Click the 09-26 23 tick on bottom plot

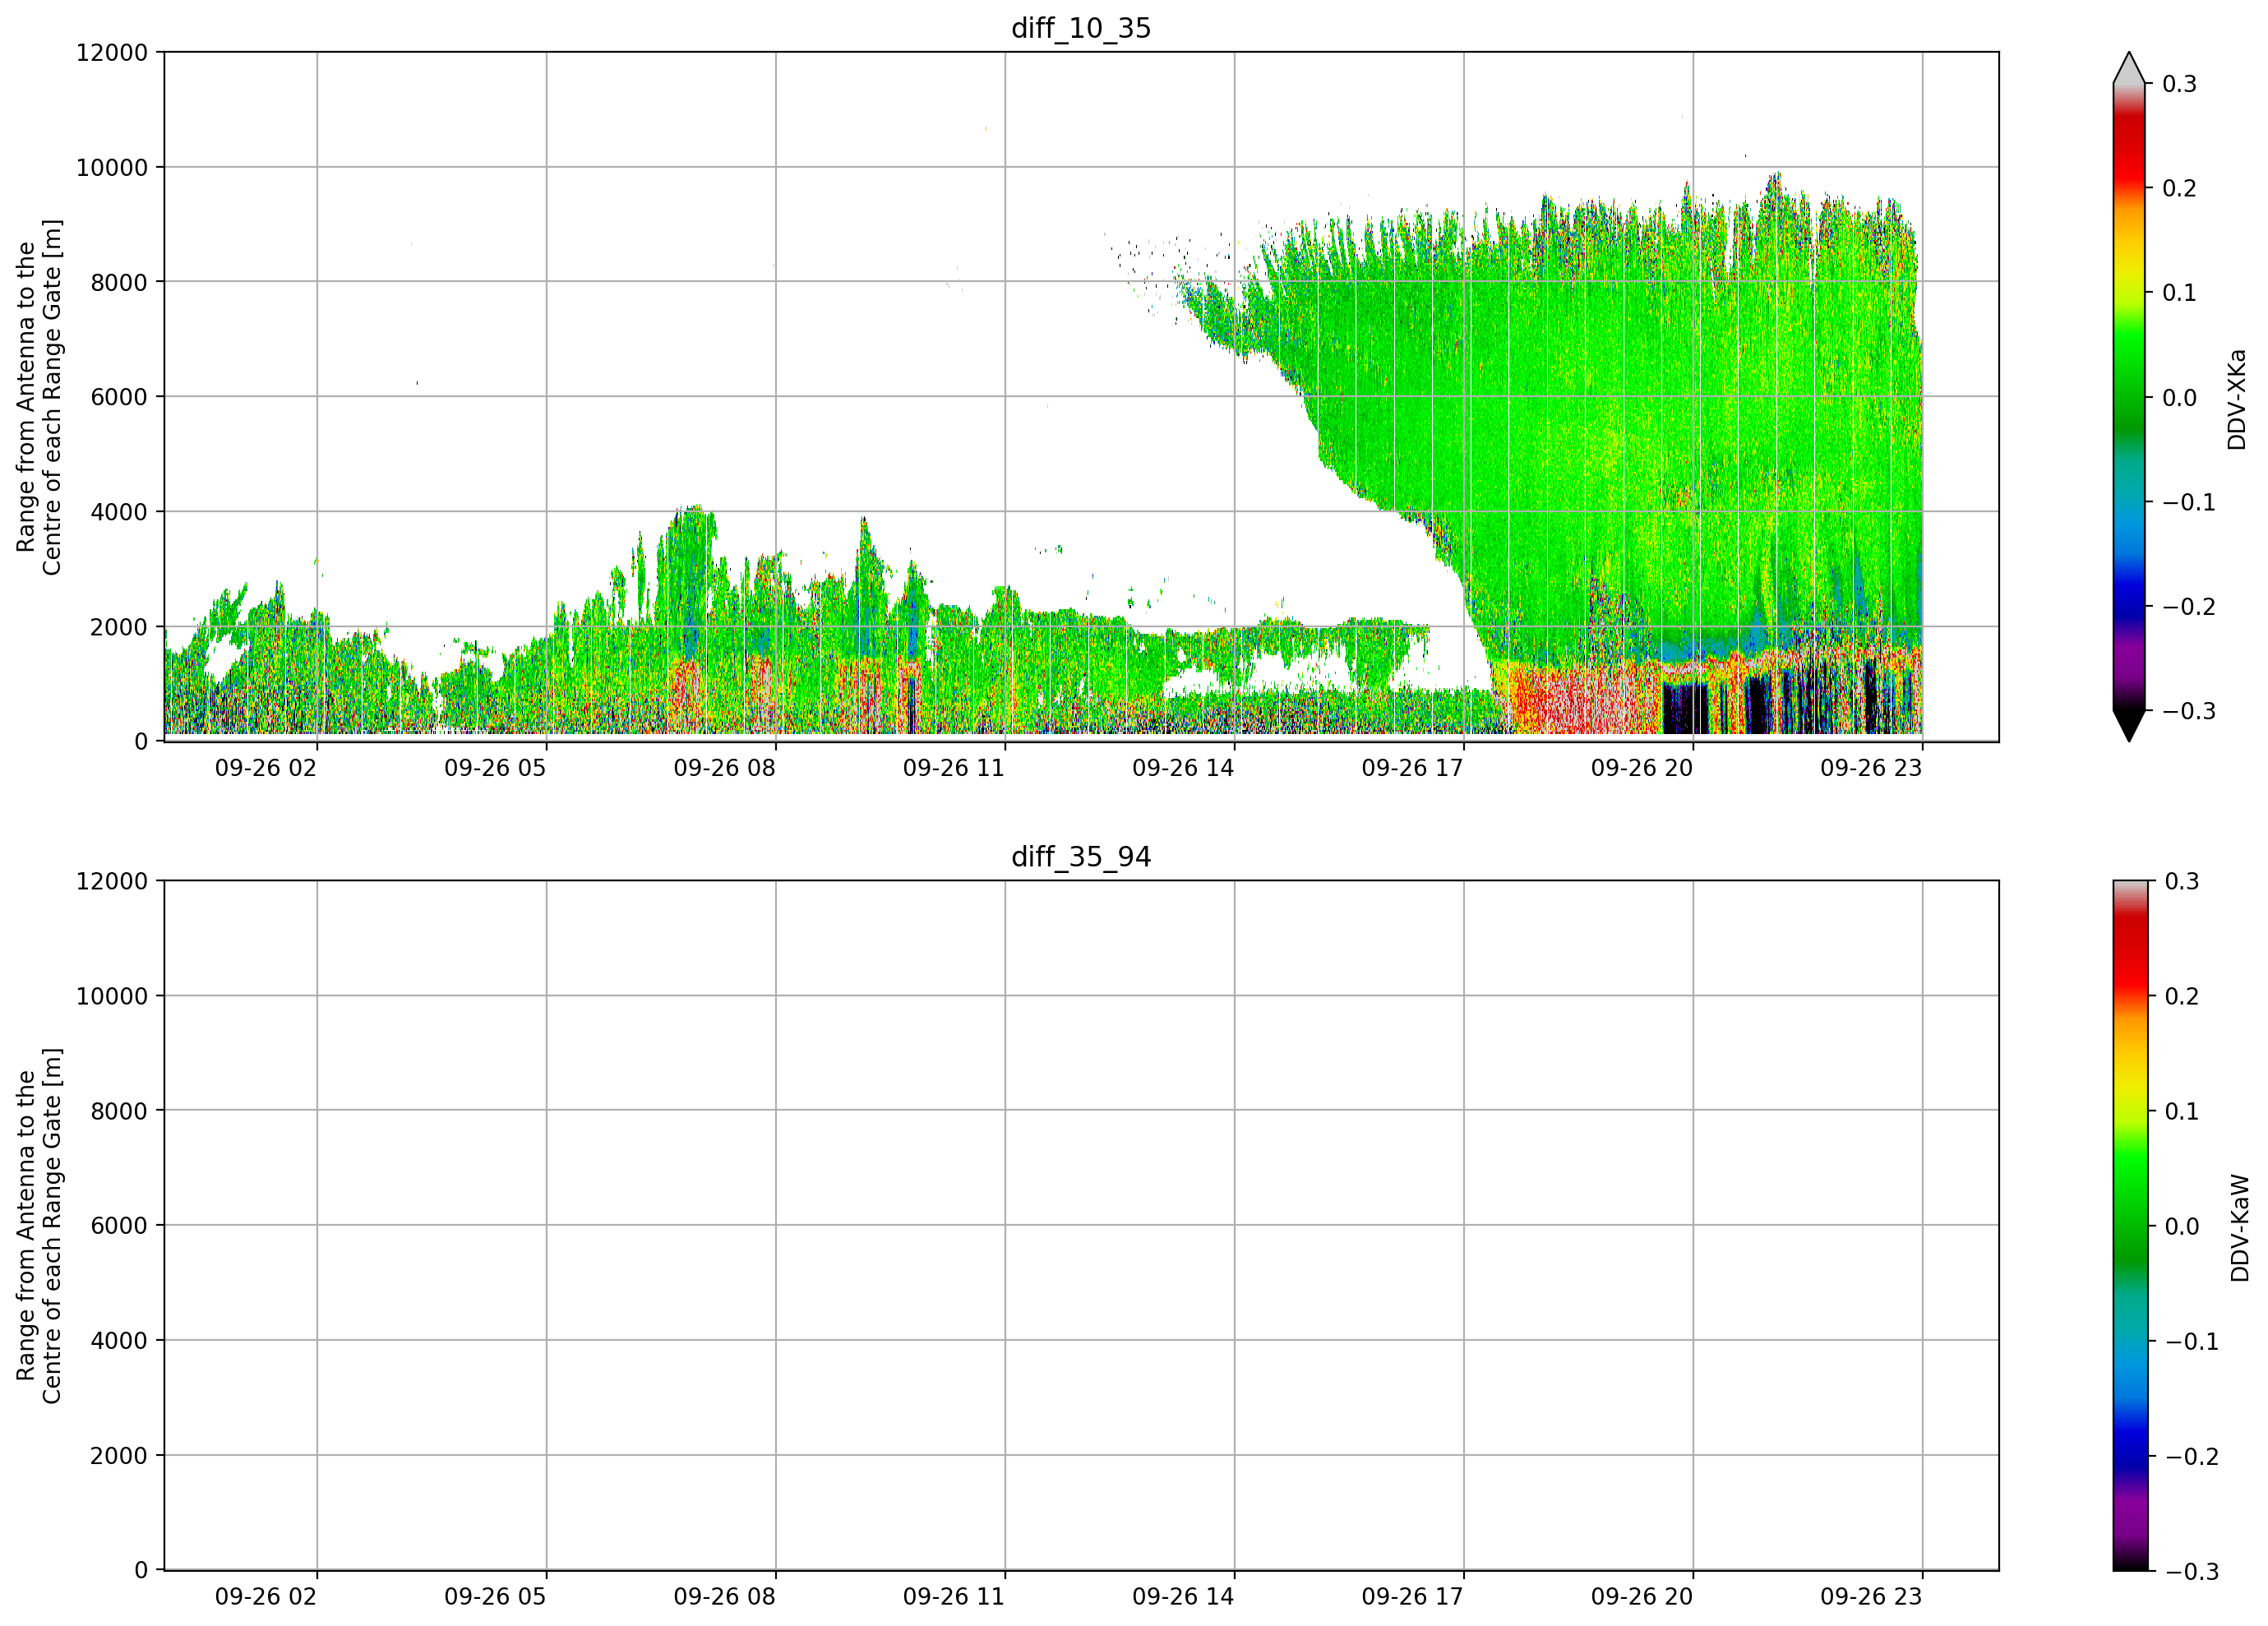click(1871, 1597)
